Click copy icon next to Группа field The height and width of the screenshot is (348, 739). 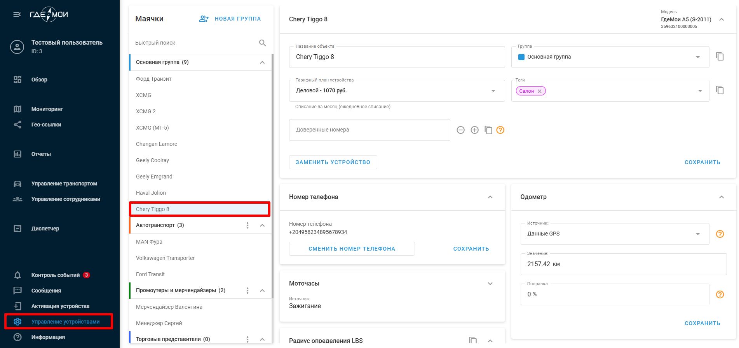[720, 57]
